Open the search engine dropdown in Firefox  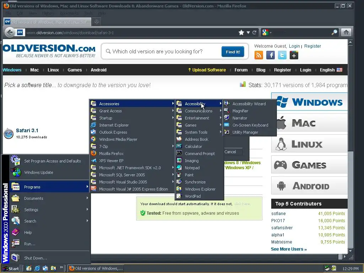coord(267,32)
